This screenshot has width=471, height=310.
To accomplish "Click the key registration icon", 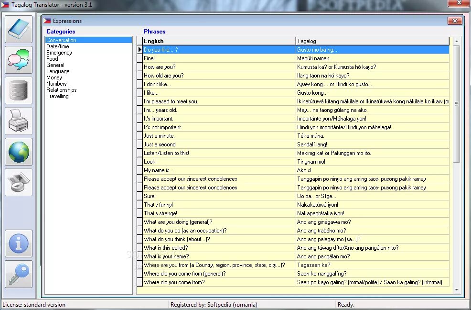I will [x=19, y=274].
